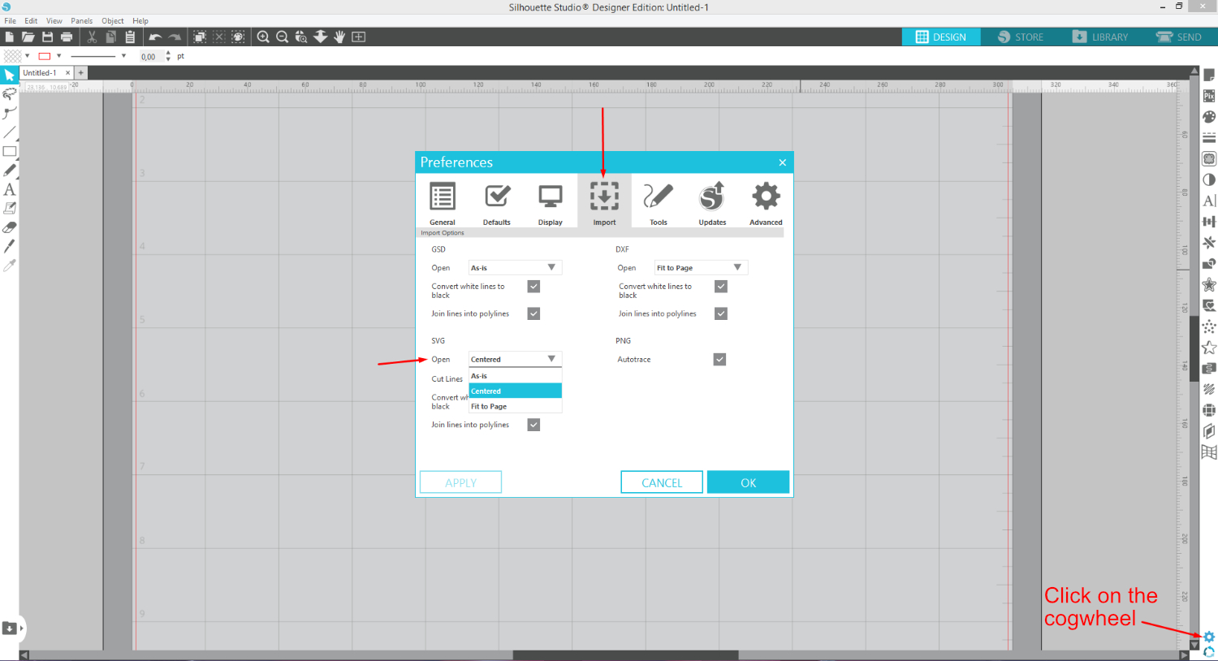The width and height of the screenshot is (1218, 661).
Task: Select the Eraser tool
Action: pyautogui.click(x=10, y=227)
